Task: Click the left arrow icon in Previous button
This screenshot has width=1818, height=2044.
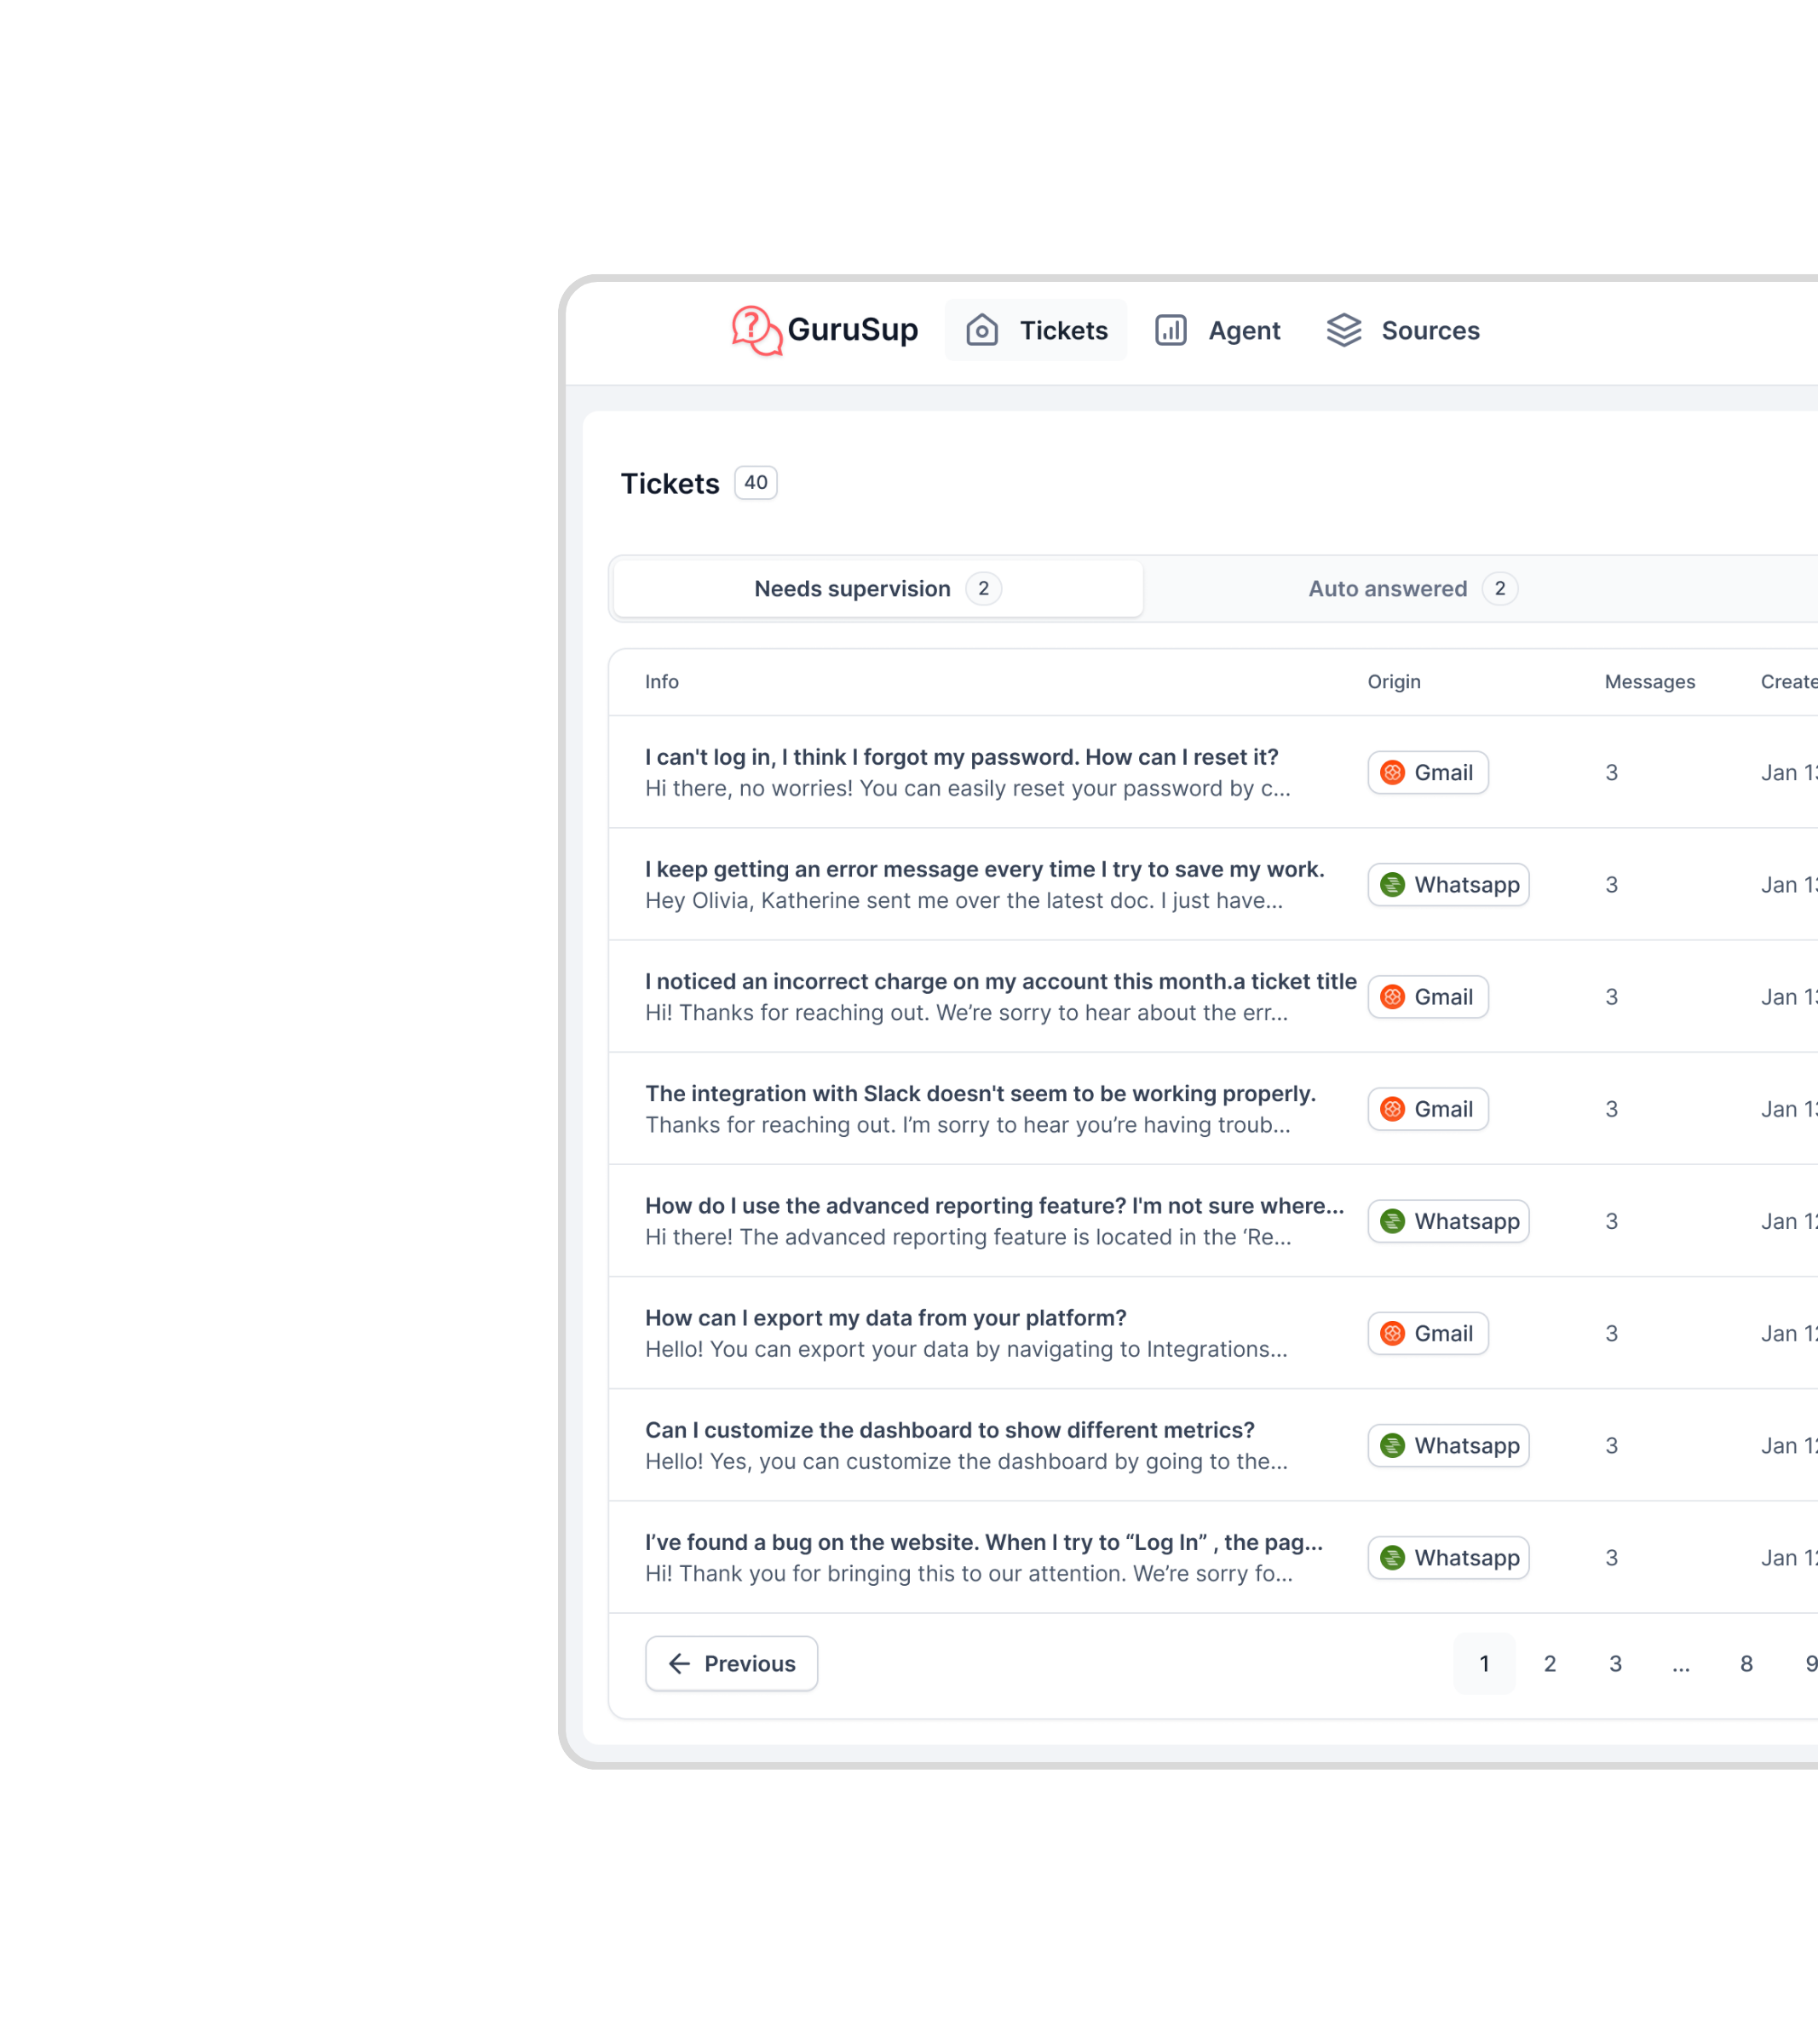Action: 679,1663
